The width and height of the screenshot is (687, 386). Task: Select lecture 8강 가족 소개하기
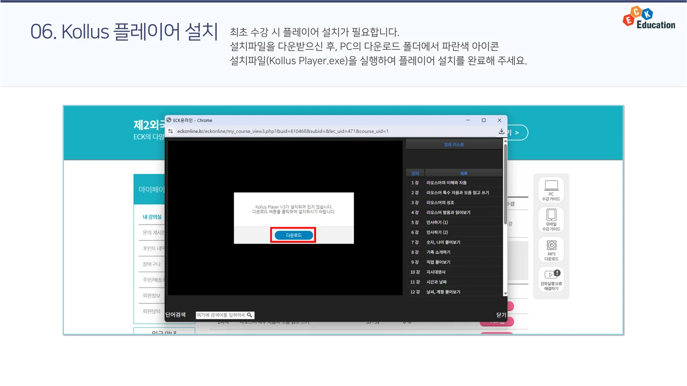pos(454,252)
